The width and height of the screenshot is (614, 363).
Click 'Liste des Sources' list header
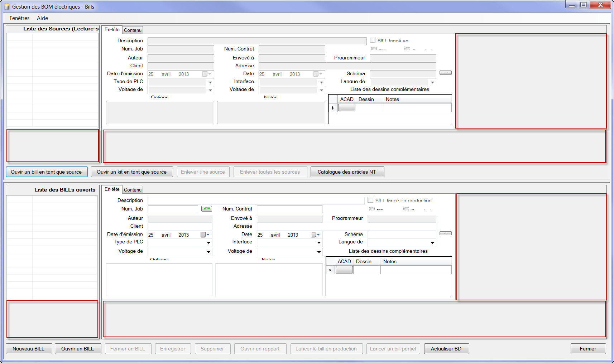click(53, 29)
